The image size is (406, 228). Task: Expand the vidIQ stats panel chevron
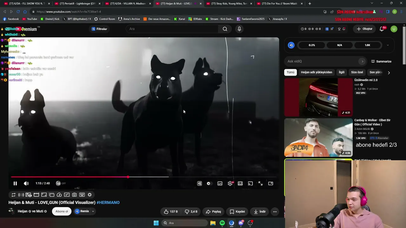(388, 45)
